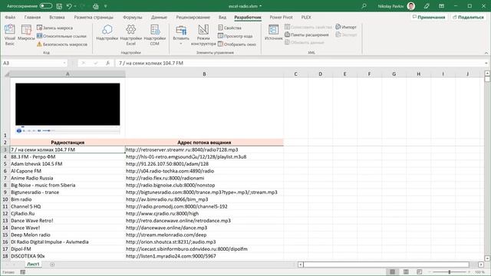Viewport: 491px width, 276px height.
Task: Open the undo history dropdown
Action: (75, 6)
